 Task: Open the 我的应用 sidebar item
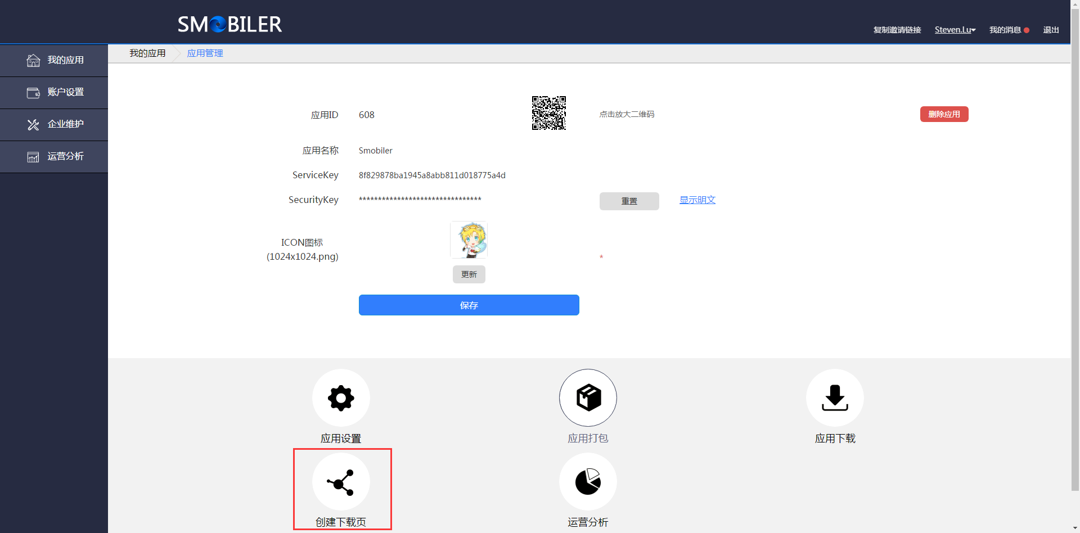[x=54, y=60]
